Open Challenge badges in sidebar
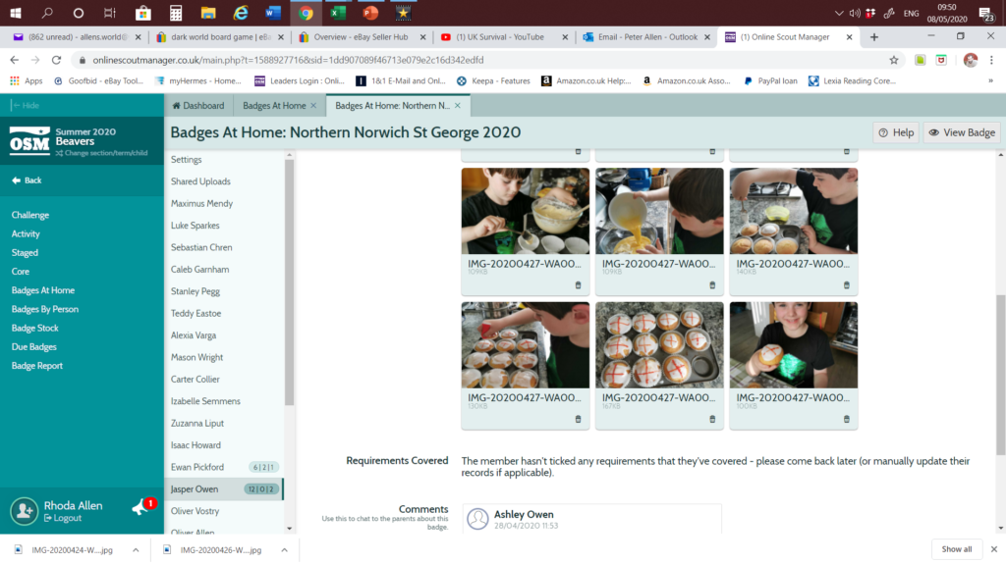Image resolution: width=1006 pixels, height=565 pixels. [x=30, y=215]
